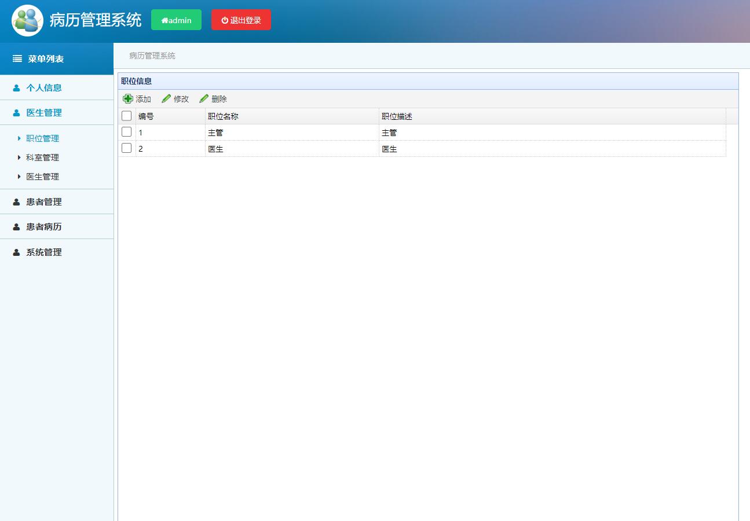
Task: Select the 科室管理 submenu item
Action: [x=42, y=157]
